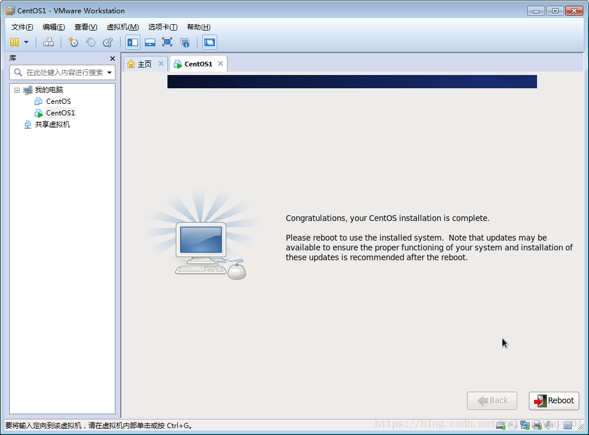
Task: Click the Reboot button
Action: (x=554, y=401)
